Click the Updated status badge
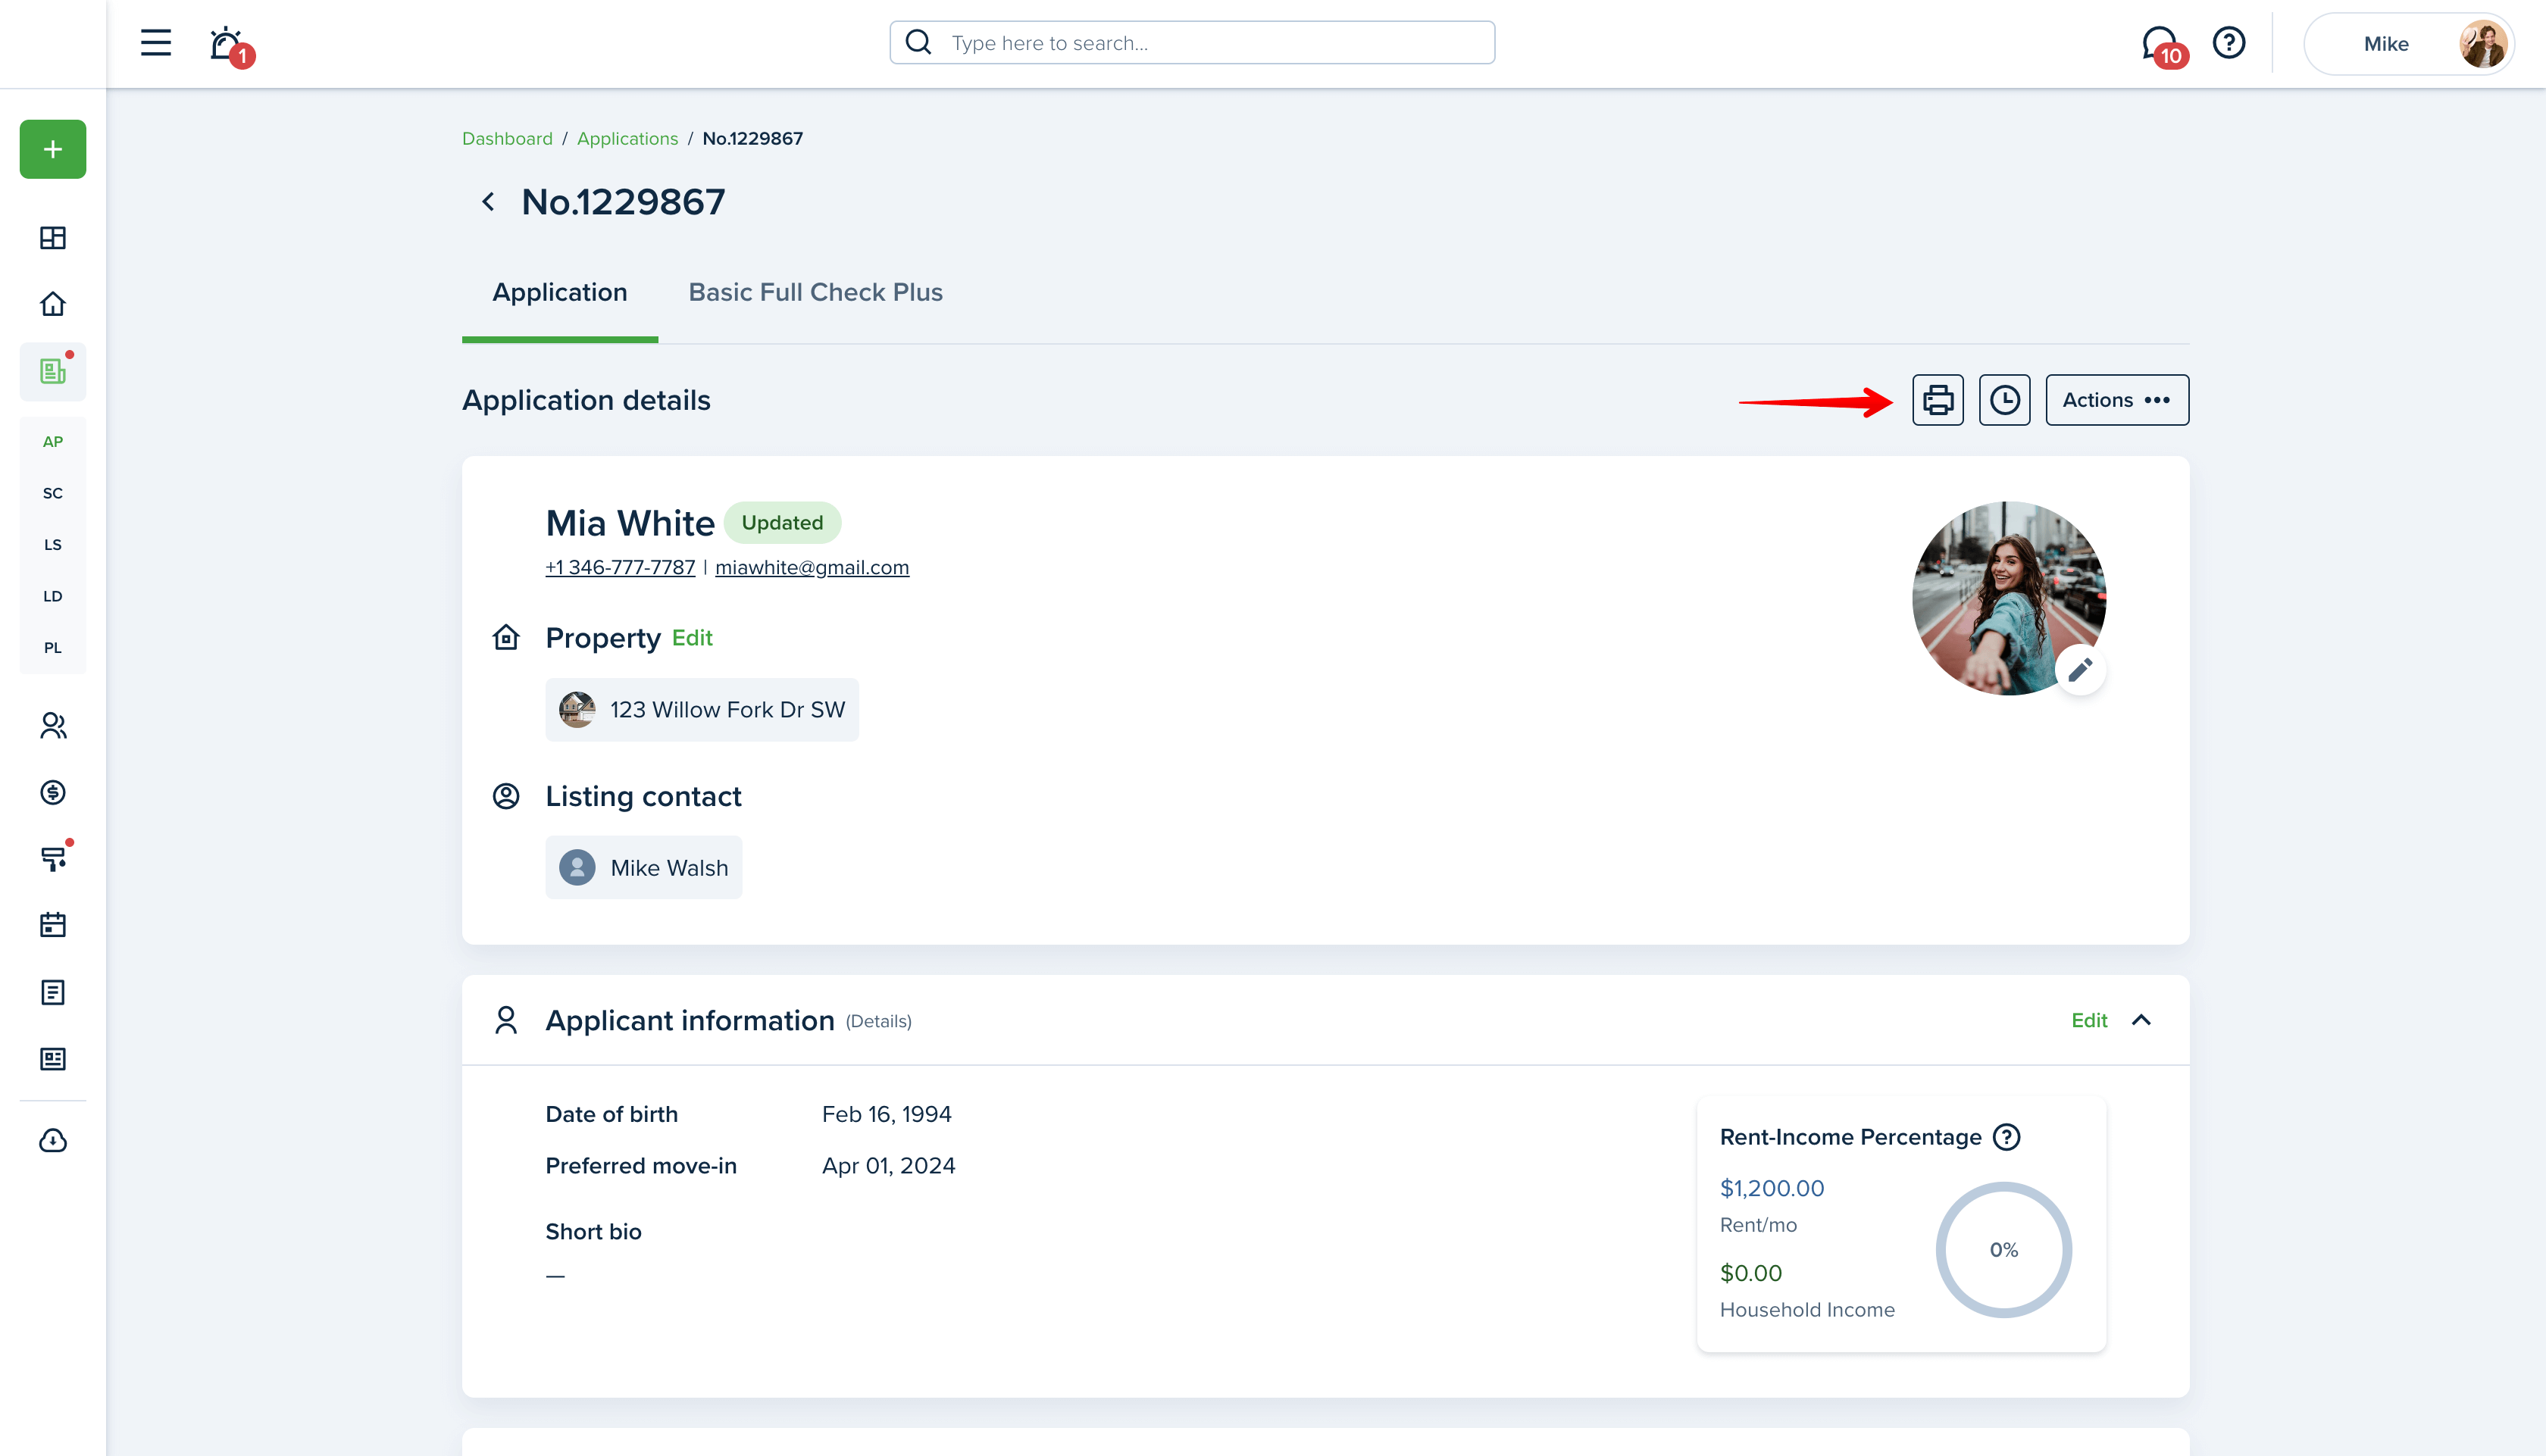Screen dimensions: 2546x1456 (782, 523)
